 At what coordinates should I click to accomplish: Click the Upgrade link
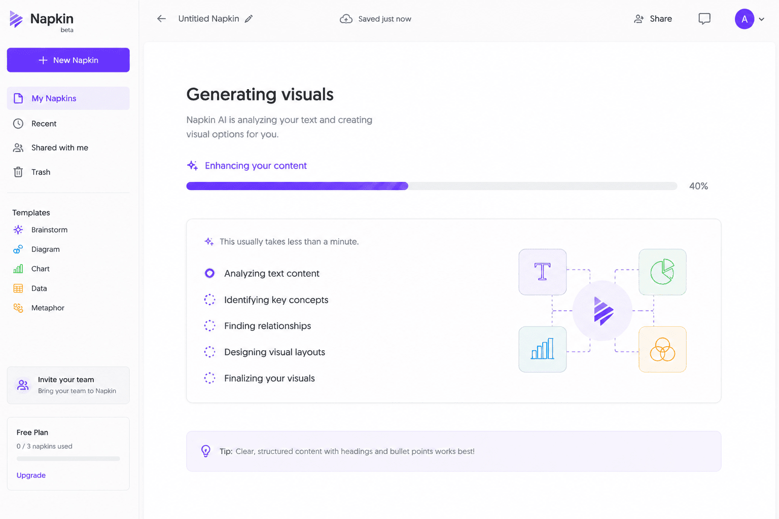click(31, 475)
